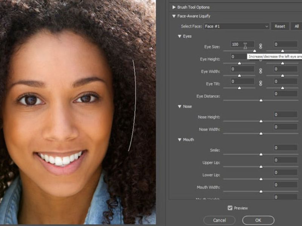This screenshot has height=226, width=302.
Task: Click the Nose Height slider handle
Action: click(261, 121)
